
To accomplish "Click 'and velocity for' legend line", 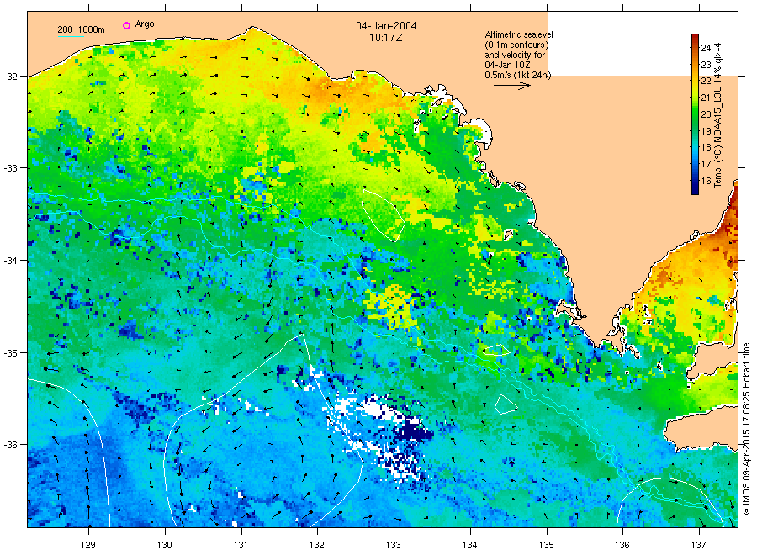I will click(x=515, y=55).
